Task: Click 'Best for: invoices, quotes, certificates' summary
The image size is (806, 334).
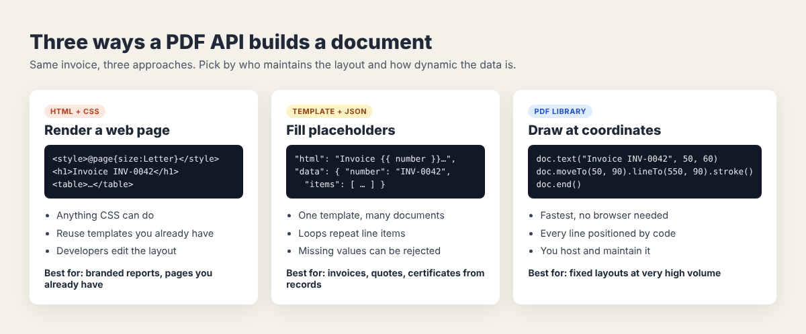Action: pos(386,279)
